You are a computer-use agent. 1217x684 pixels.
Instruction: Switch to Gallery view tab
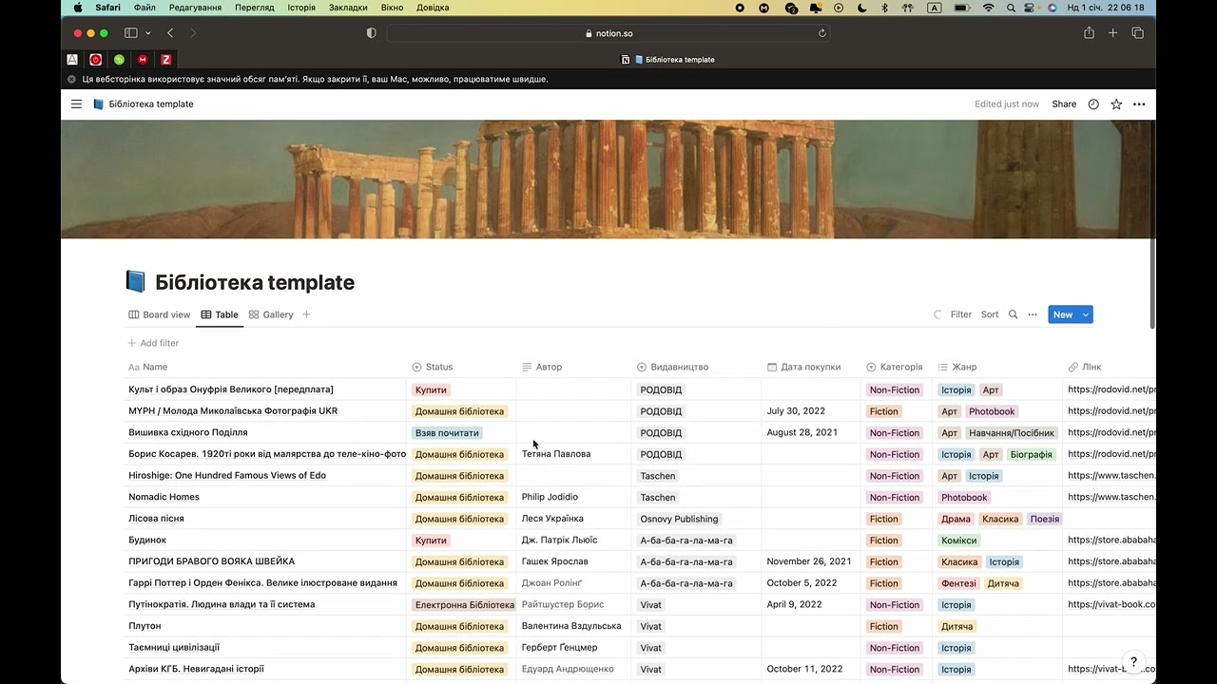(271, 314)
